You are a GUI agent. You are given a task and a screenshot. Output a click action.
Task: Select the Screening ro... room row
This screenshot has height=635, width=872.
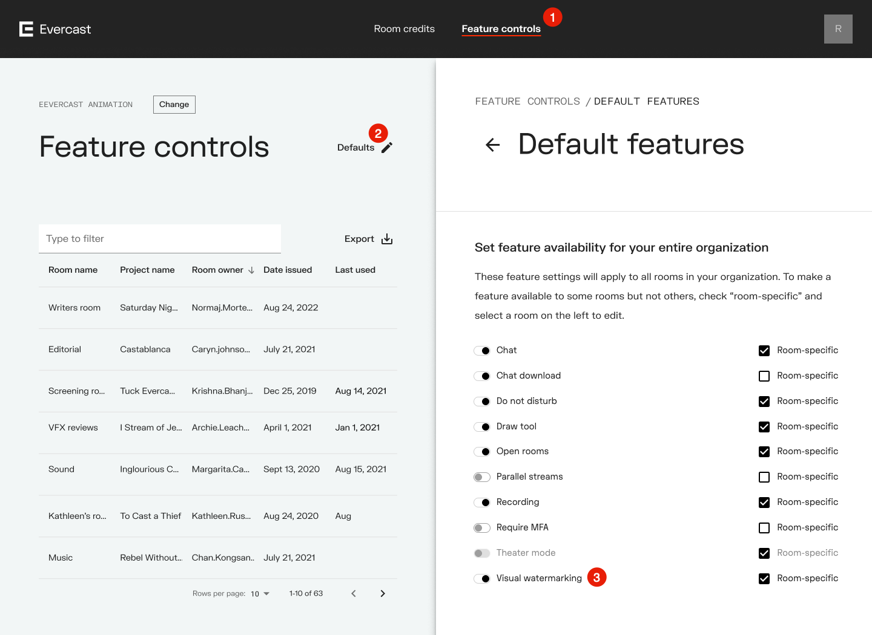coord(218,391)
